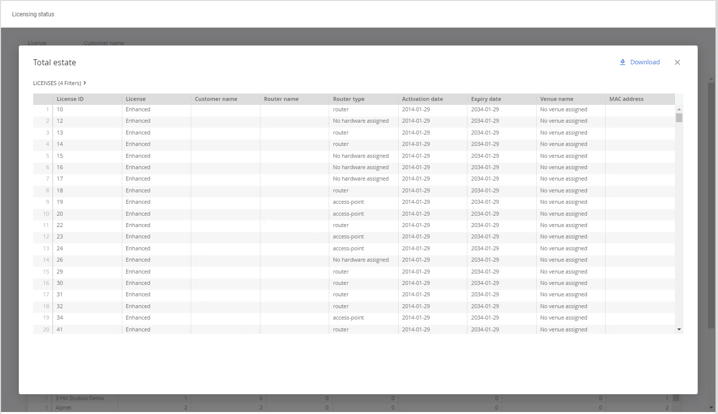Screen dimensions: 718x414
Task: Click Venue name column header
Action: (557, 99)
